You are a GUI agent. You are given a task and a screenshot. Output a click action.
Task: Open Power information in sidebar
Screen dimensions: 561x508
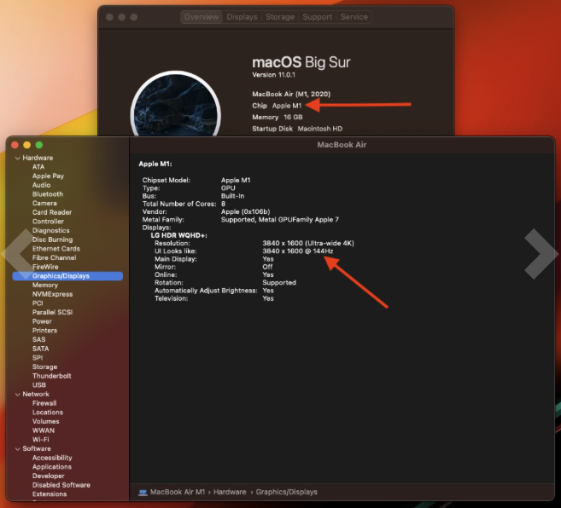point(42,321)
